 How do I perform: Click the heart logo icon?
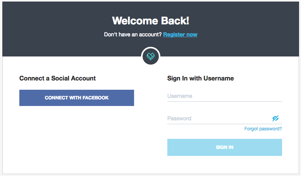pos(150,56)
